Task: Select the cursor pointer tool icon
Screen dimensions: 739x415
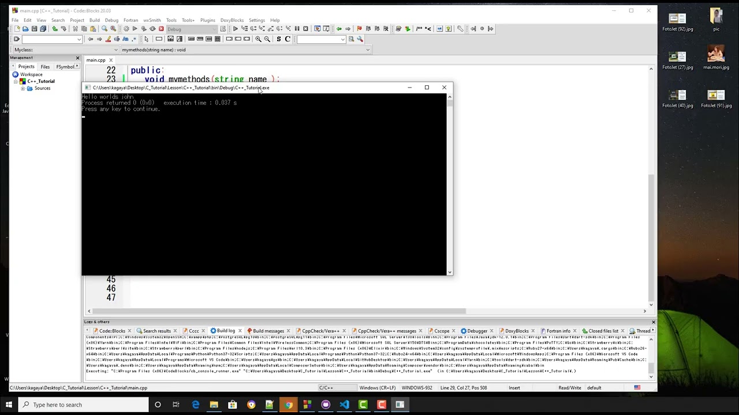Action: [x=146, y=39]
